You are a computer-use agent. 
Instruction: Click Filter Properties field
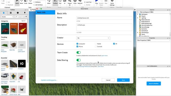click(153, 40)
